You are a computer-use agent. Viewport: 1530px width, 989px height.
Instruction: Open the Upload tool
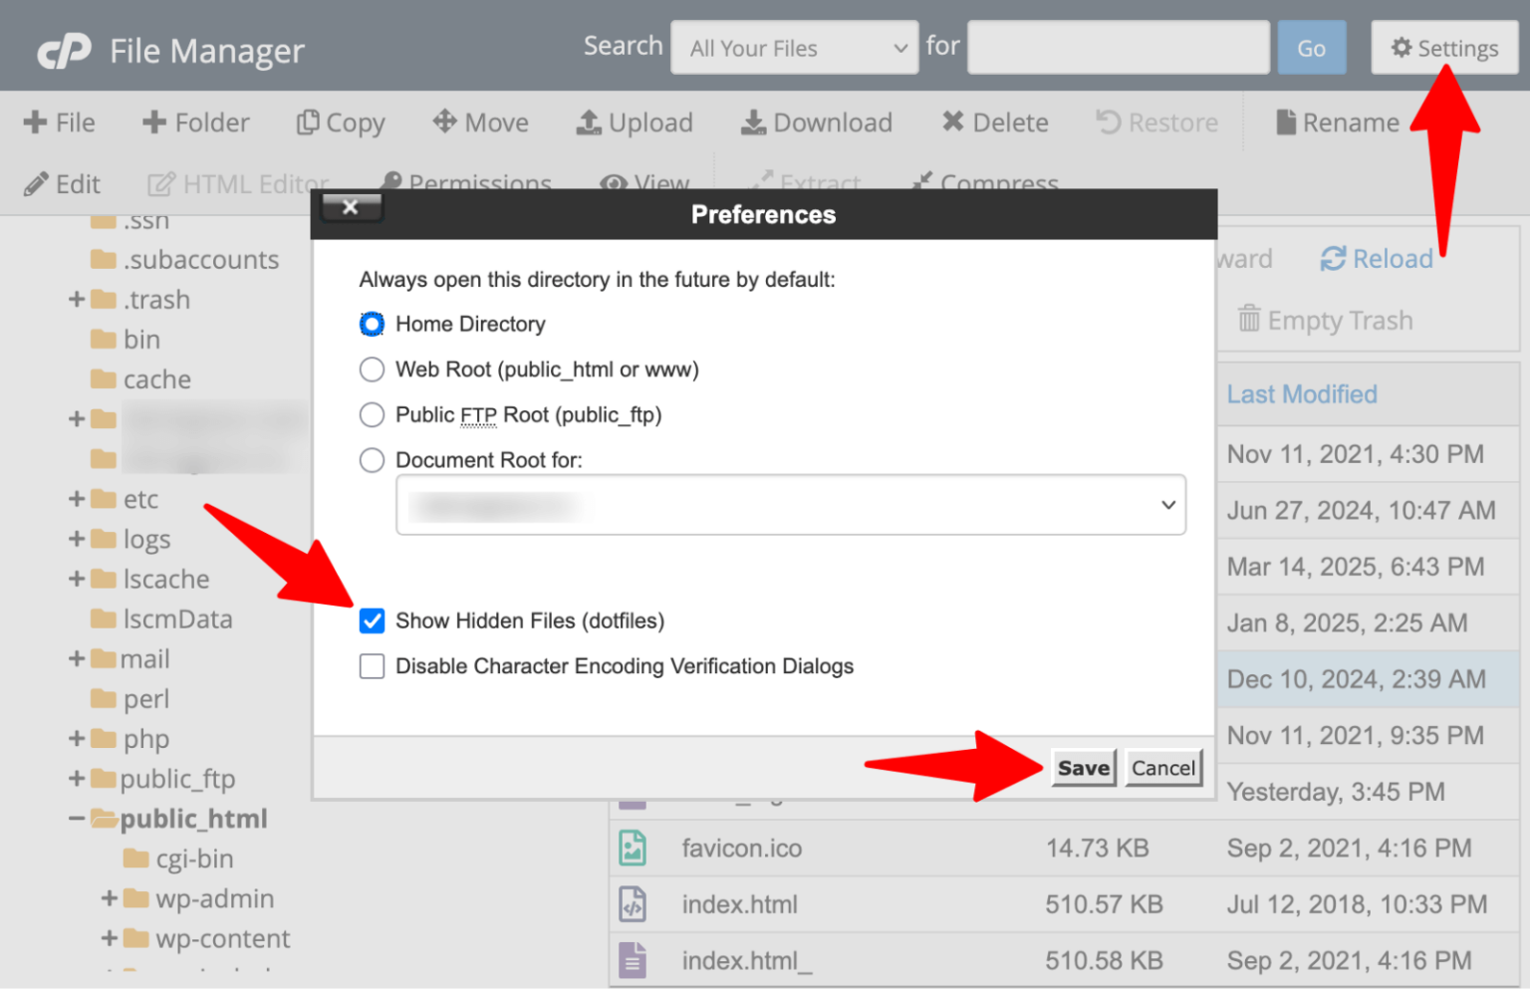coord(636,122)
